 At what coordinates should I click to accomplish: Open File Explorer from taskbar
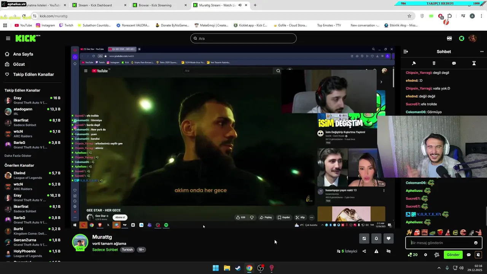pyautogui.click(x=227, y=268)
